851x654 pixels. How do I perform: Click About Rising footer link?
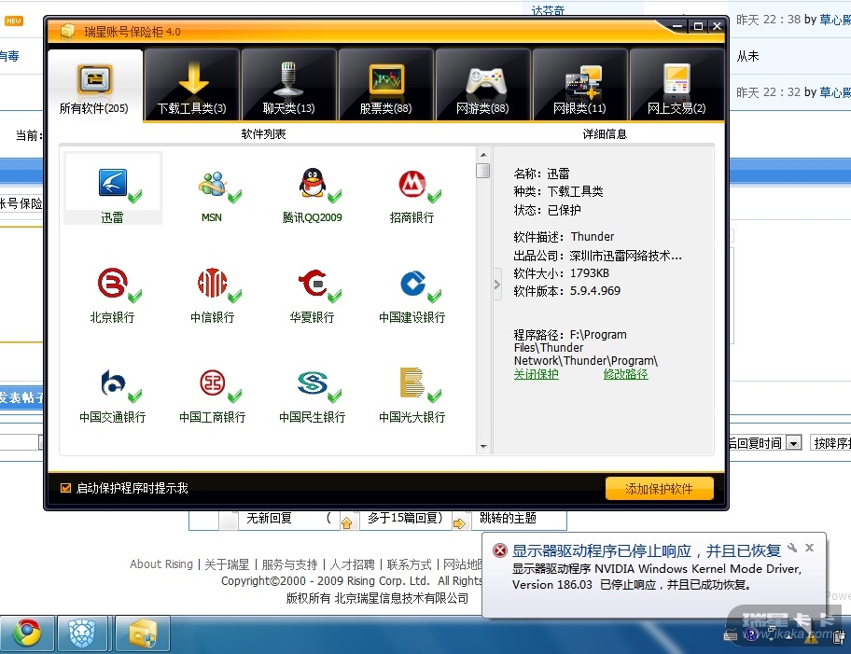pos(161,564)
